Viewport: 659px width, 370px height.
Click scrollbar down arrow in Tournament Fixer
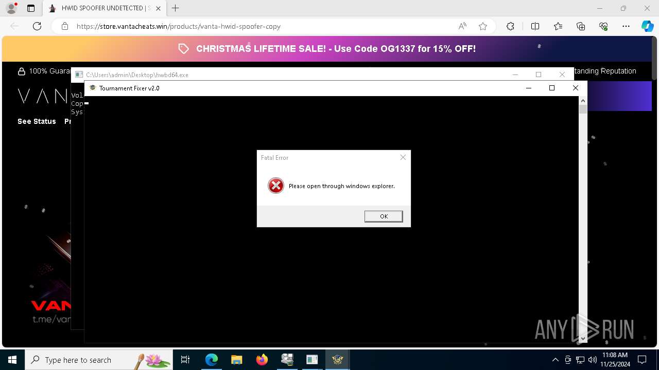tap(583, 339)
